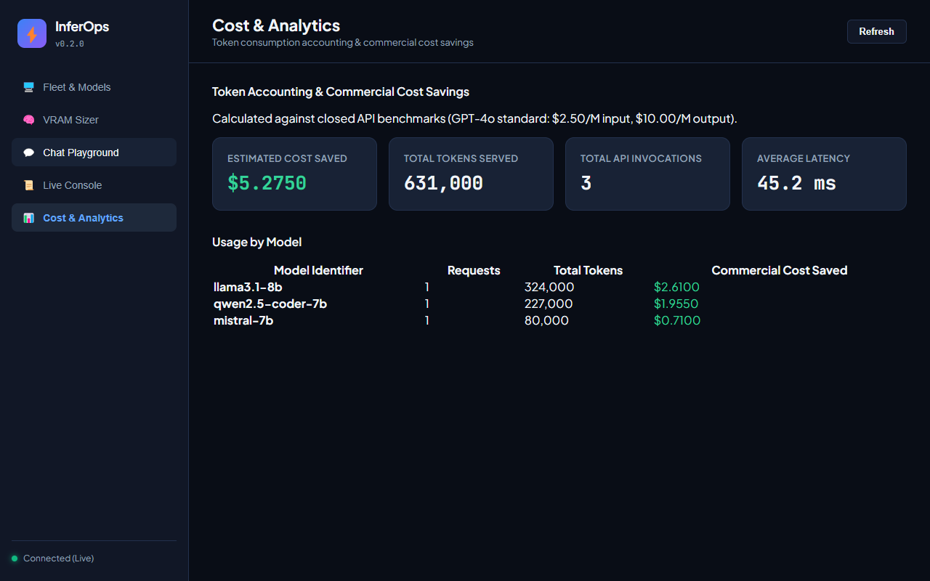Click the Requests column header
This screenshot has height=581, width=930.
point(474,270)
